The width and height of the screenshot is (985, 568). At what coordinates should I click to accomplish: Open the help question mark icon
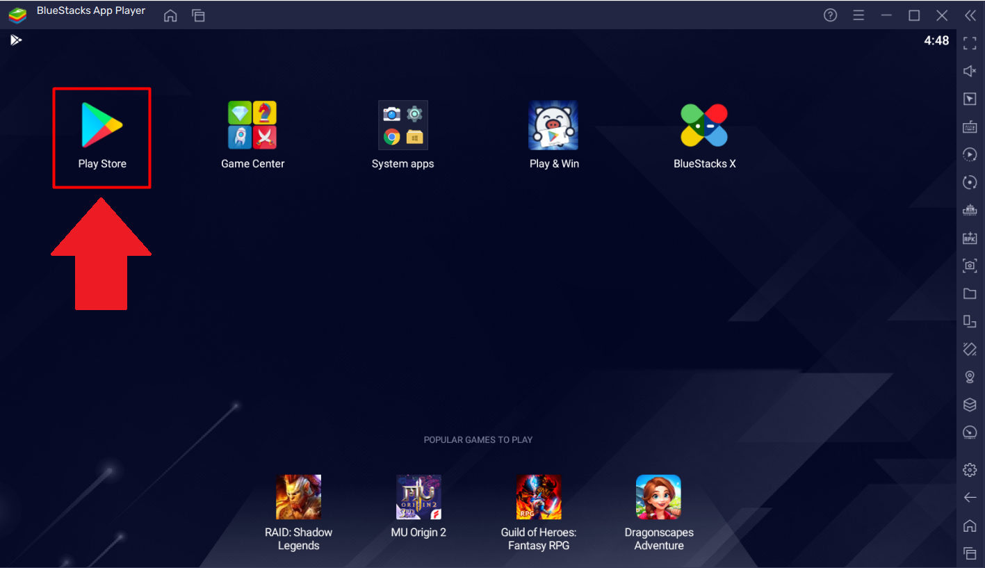pos(830,15)
